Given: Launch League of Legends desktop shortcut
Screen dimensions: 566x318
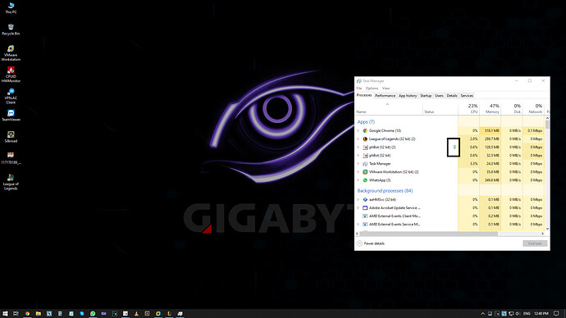Looking at the screenshot, I should [11, 182].
